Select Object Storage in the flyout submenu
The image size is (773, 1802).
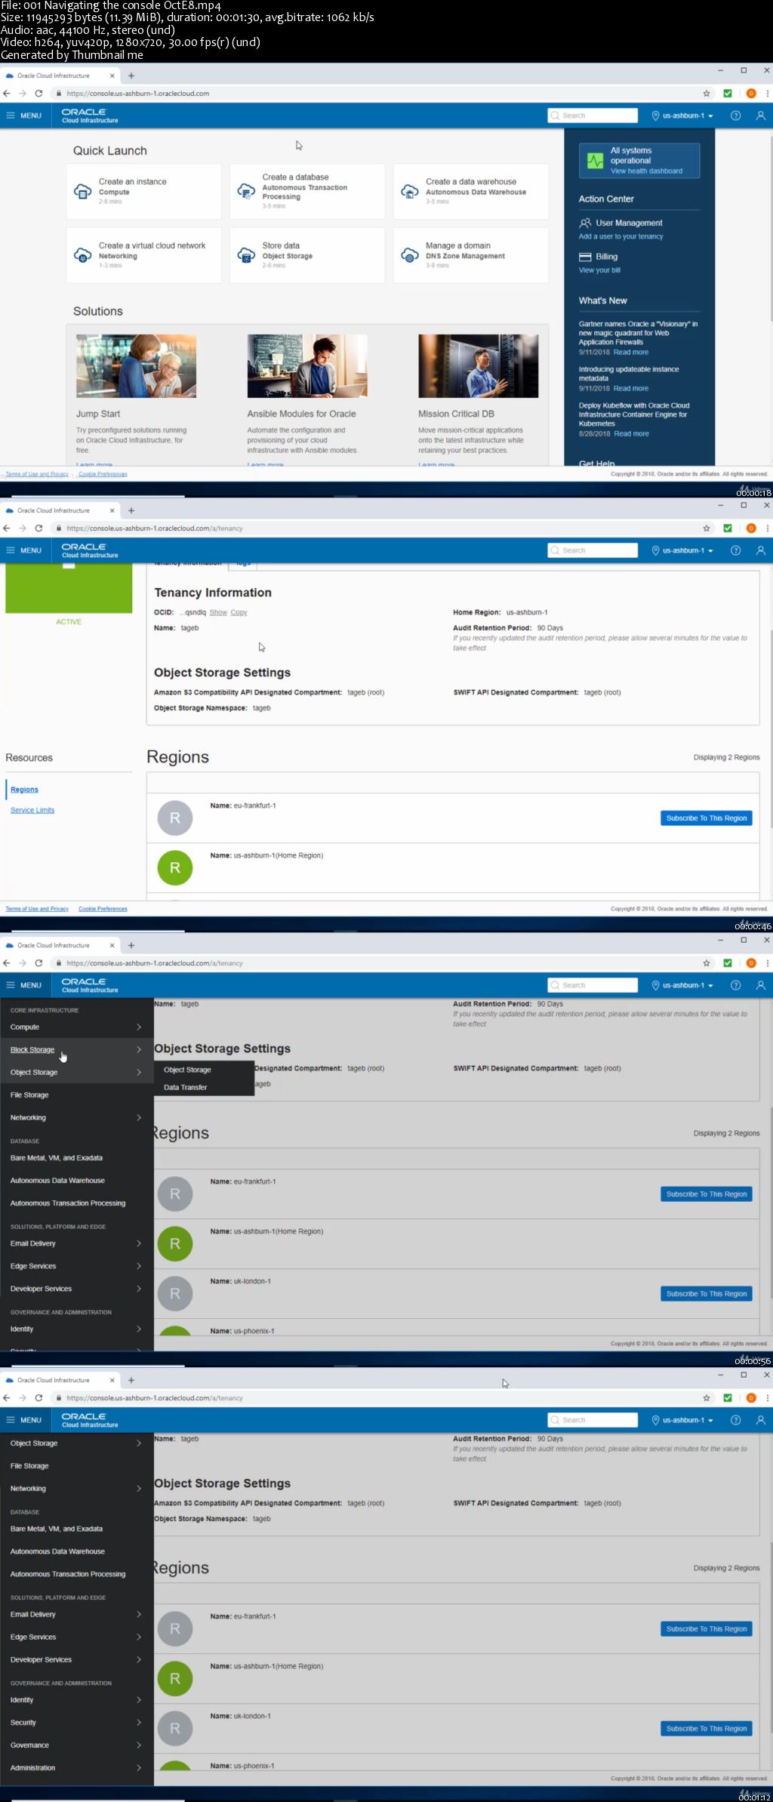pos(187,1070)
